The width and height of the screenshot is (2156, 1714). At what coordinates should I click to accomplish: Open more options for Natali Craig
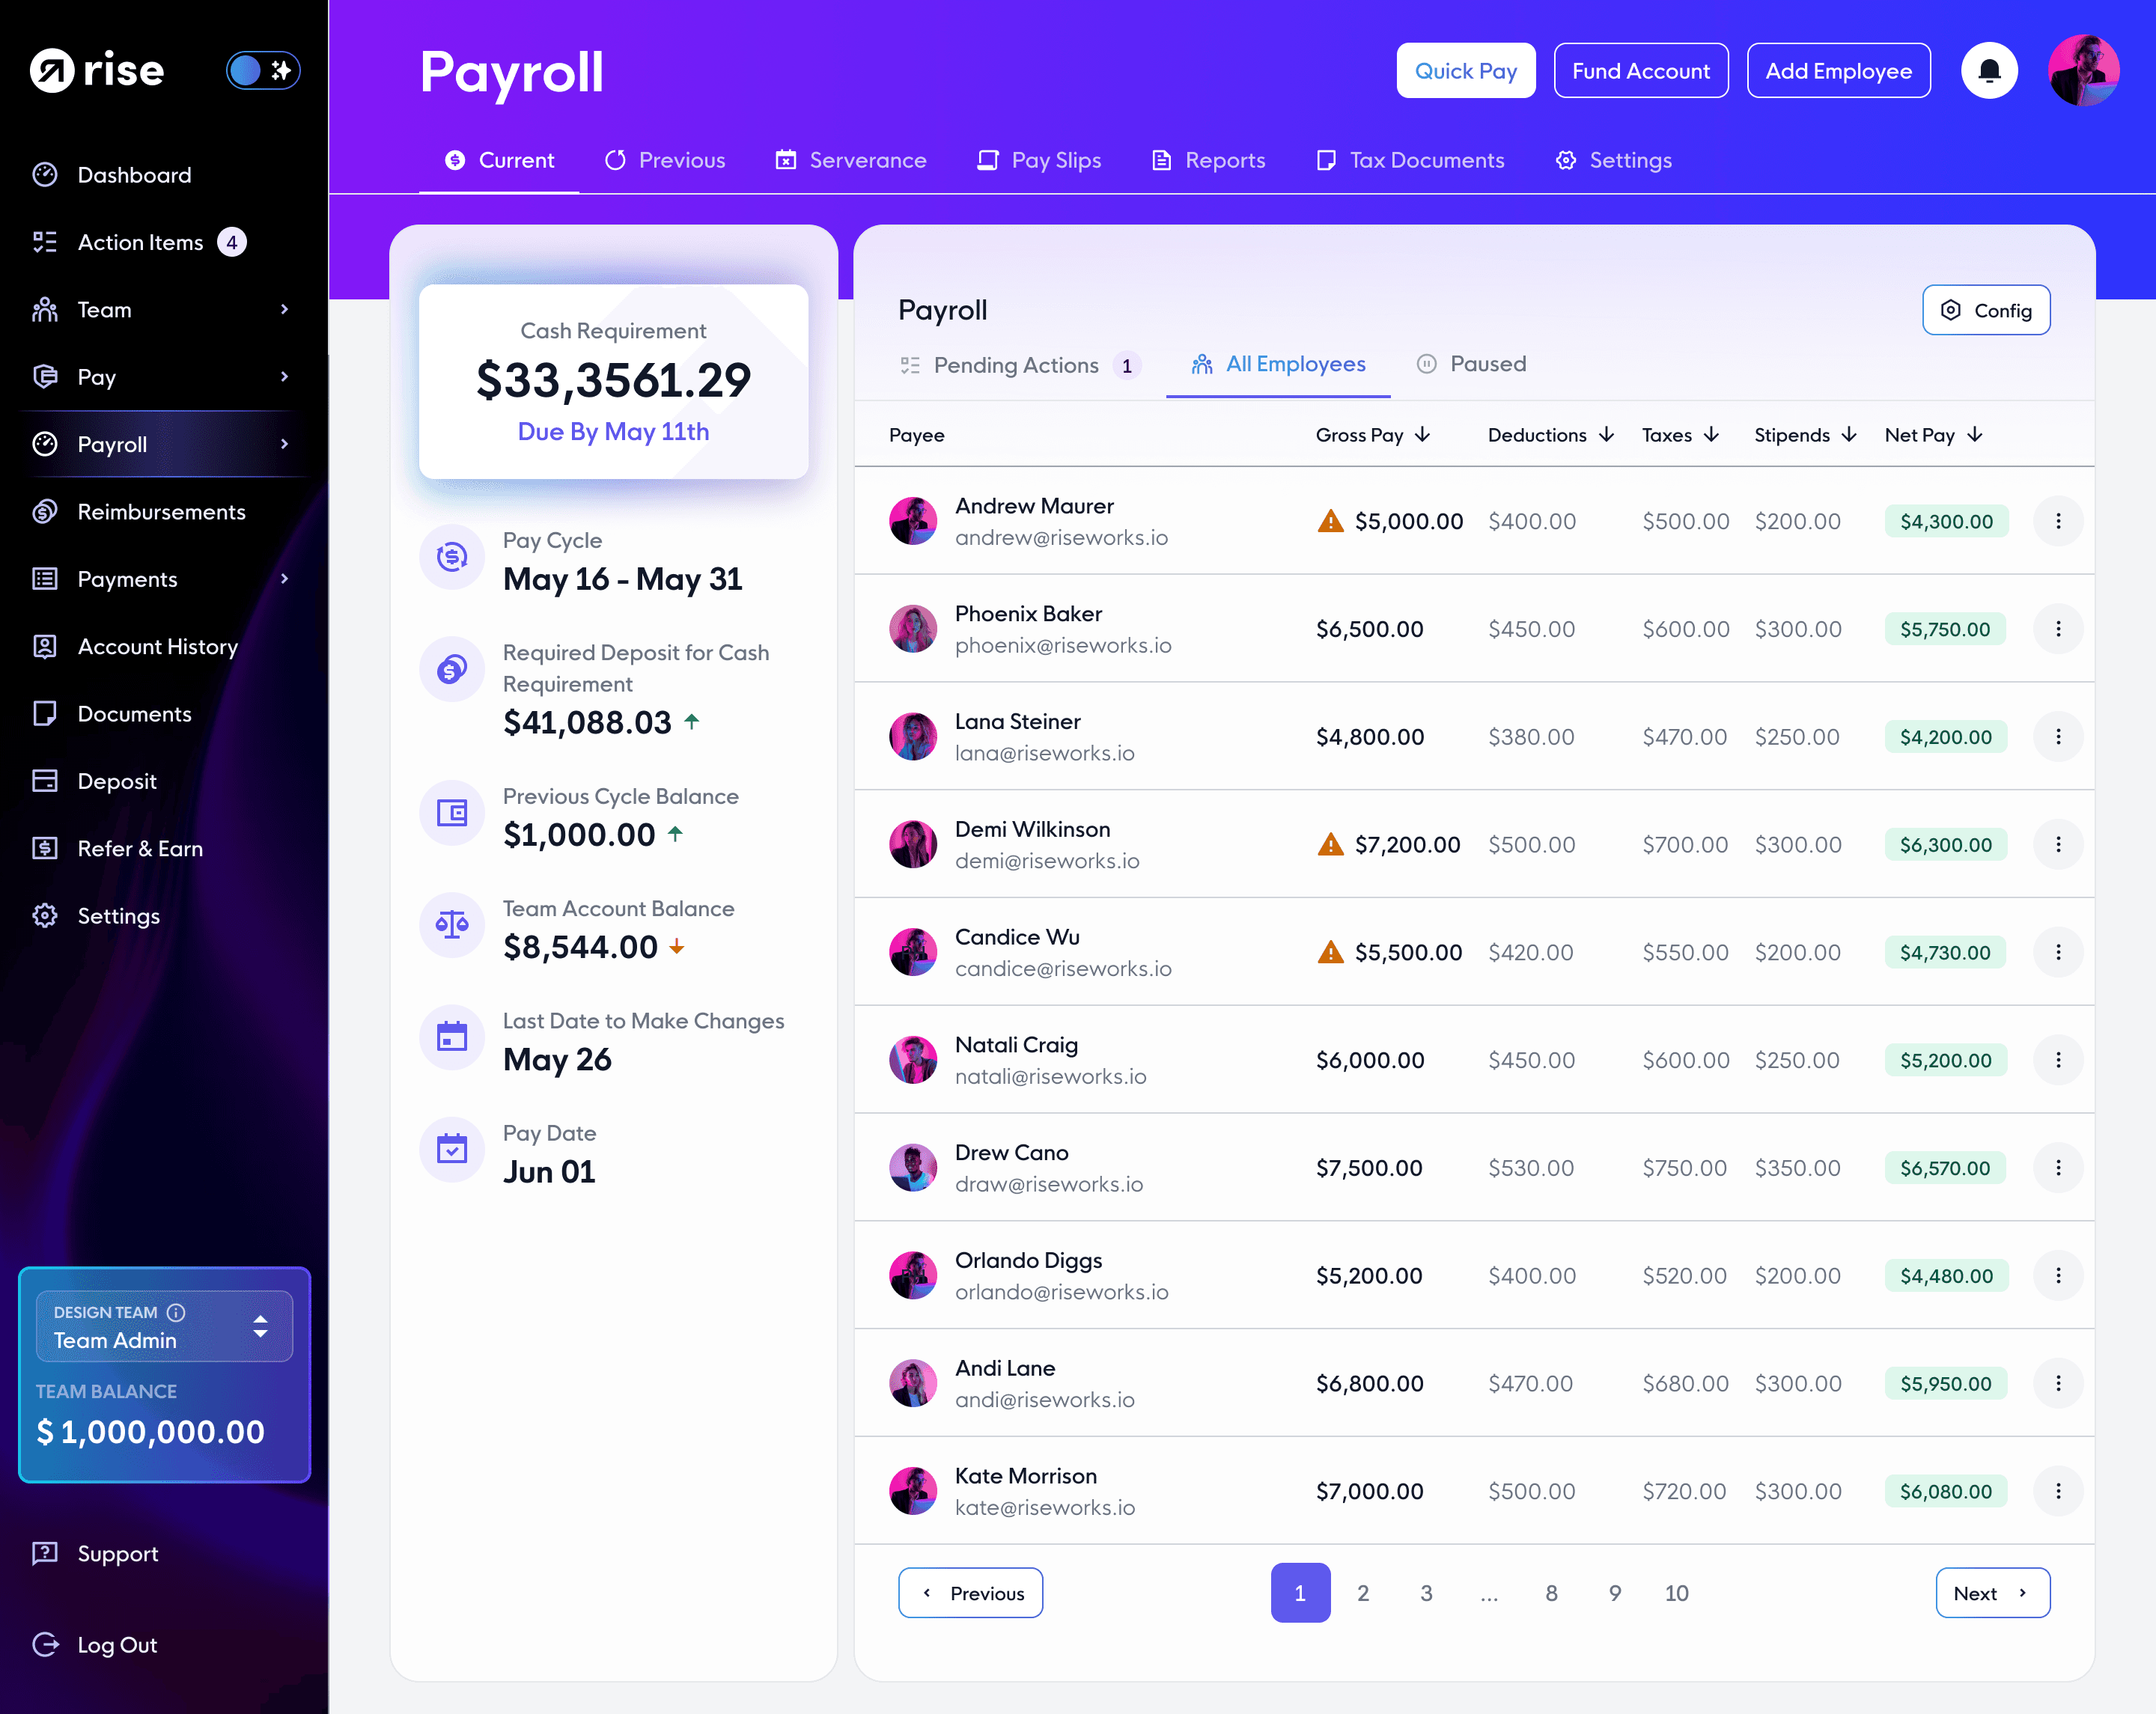2057,1060
